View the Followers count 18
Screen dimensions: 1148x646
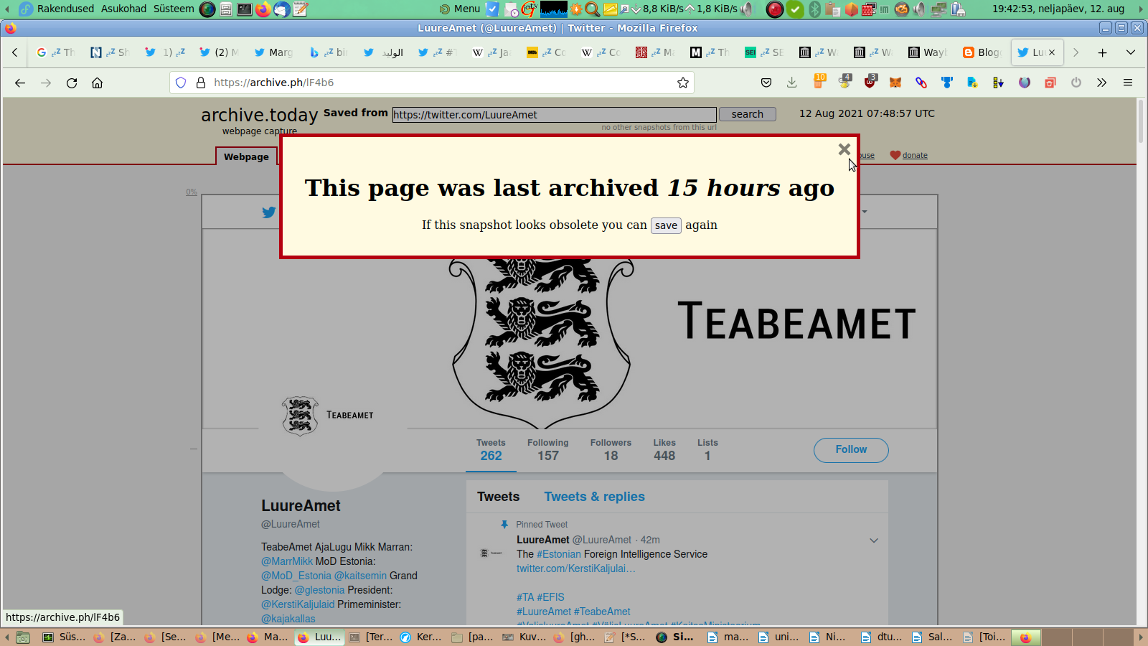coord(611,450)
